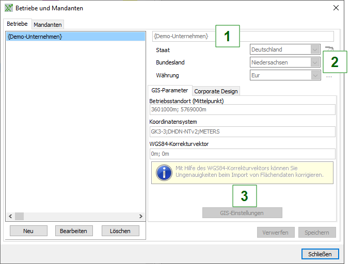Open the Staat dropdown showing Deutschland
Viewport: 350px width, 264px height.
pos(315,50)
